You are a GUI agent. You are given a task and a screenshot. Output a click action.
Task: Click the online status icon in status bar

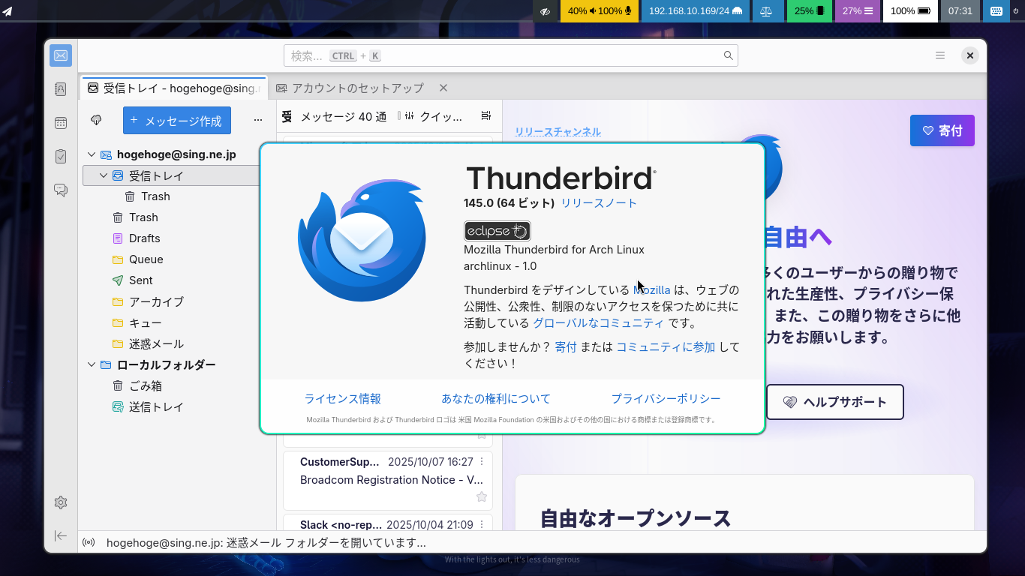click(x=89, y=543)
